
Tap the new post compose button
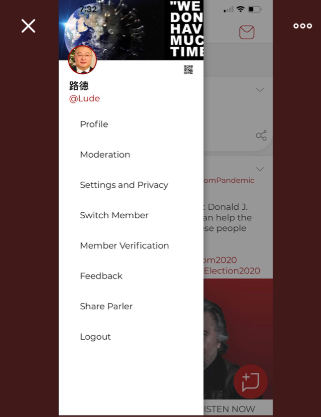pyautogui.click(x=250, y=382)
